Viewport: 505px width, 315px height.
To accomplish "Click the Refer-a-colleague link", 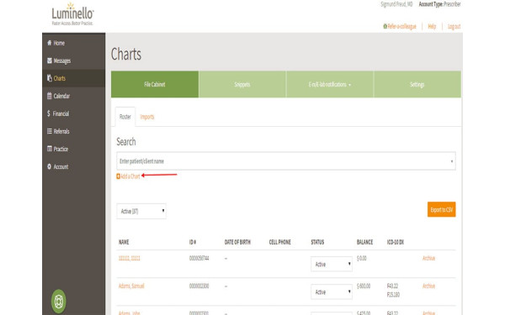I will click(400, 26).
